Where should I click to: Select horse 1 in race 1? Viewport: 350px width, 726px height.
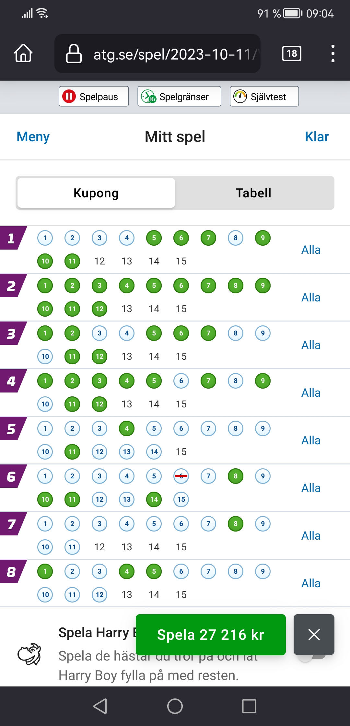(45, 238)
